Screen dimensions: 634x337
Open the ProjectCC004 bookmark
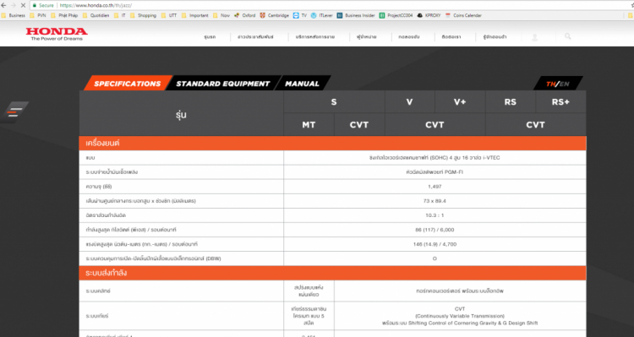tap(396, 15)
